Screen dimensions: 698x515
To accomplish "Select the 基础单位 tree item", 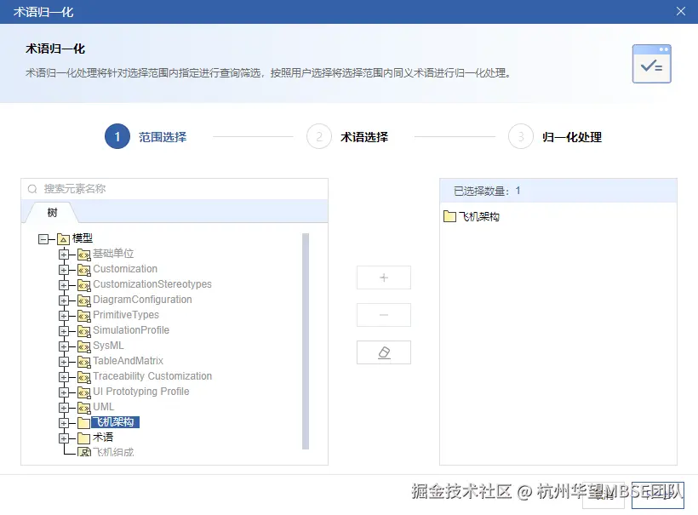I will [x=113, y=254].
